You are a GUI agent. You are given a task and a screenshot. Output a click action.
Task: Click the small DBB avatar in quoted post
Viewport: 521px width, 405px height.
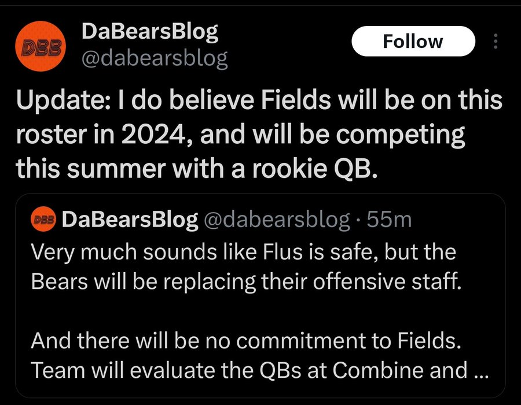[x=43, y=220]
